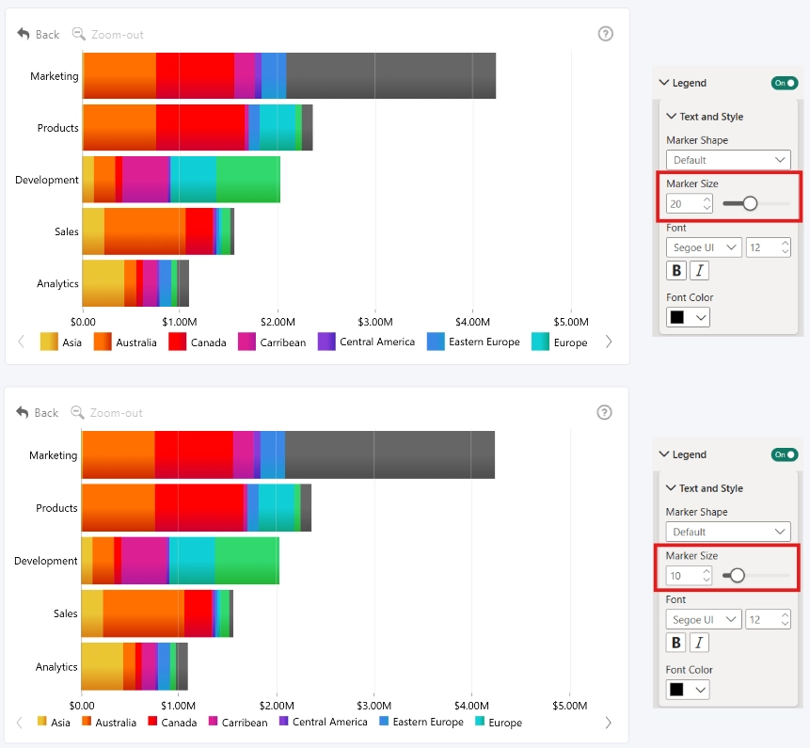Open the black Font Color swatch in top panel
Viewport: 810px width, 748px height.
tap(688, 317)
